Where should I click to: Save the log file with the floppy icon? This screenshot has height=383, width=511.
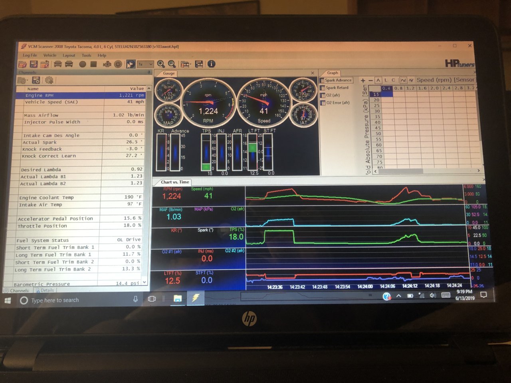pos(34,64)
